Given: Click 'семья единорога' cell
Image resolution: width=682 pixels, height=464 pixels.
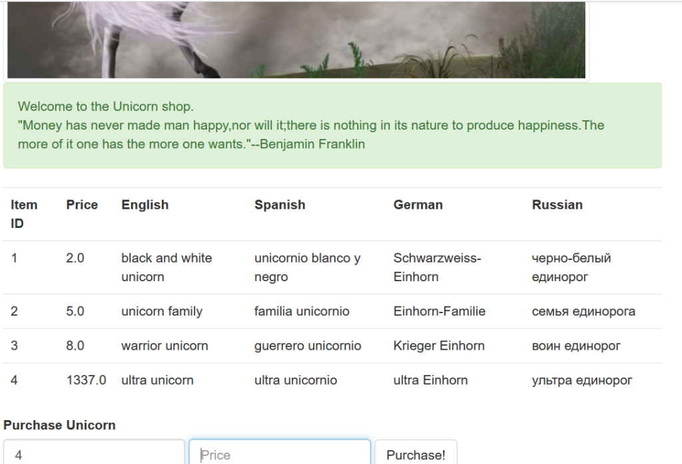Looking at the screenshot, I should tap(583, 311).
